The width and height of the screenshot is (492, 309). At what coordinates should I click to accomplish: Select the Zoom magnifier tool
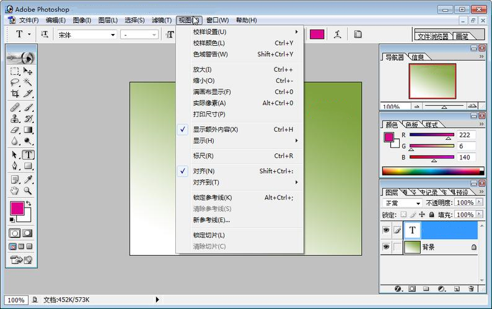(x=28, y=190)
